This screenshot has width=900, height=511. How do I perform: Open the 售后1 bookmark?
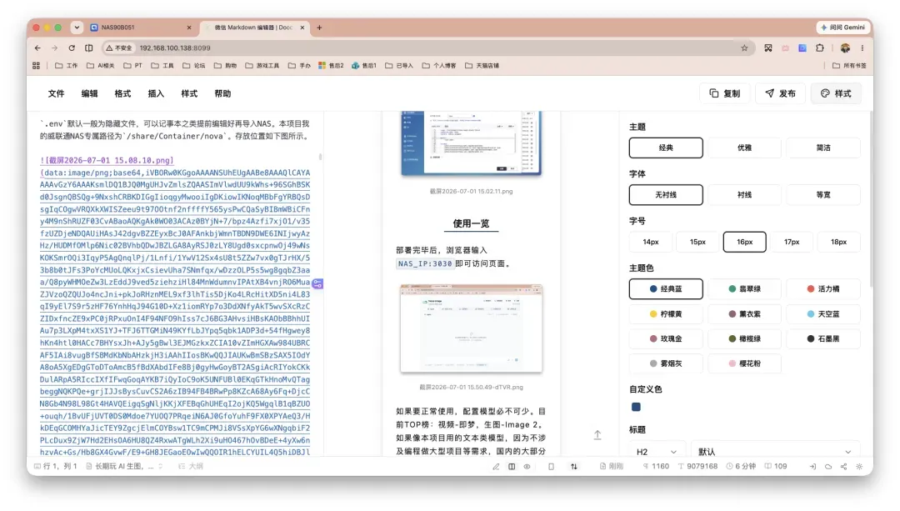pos(364,66)
